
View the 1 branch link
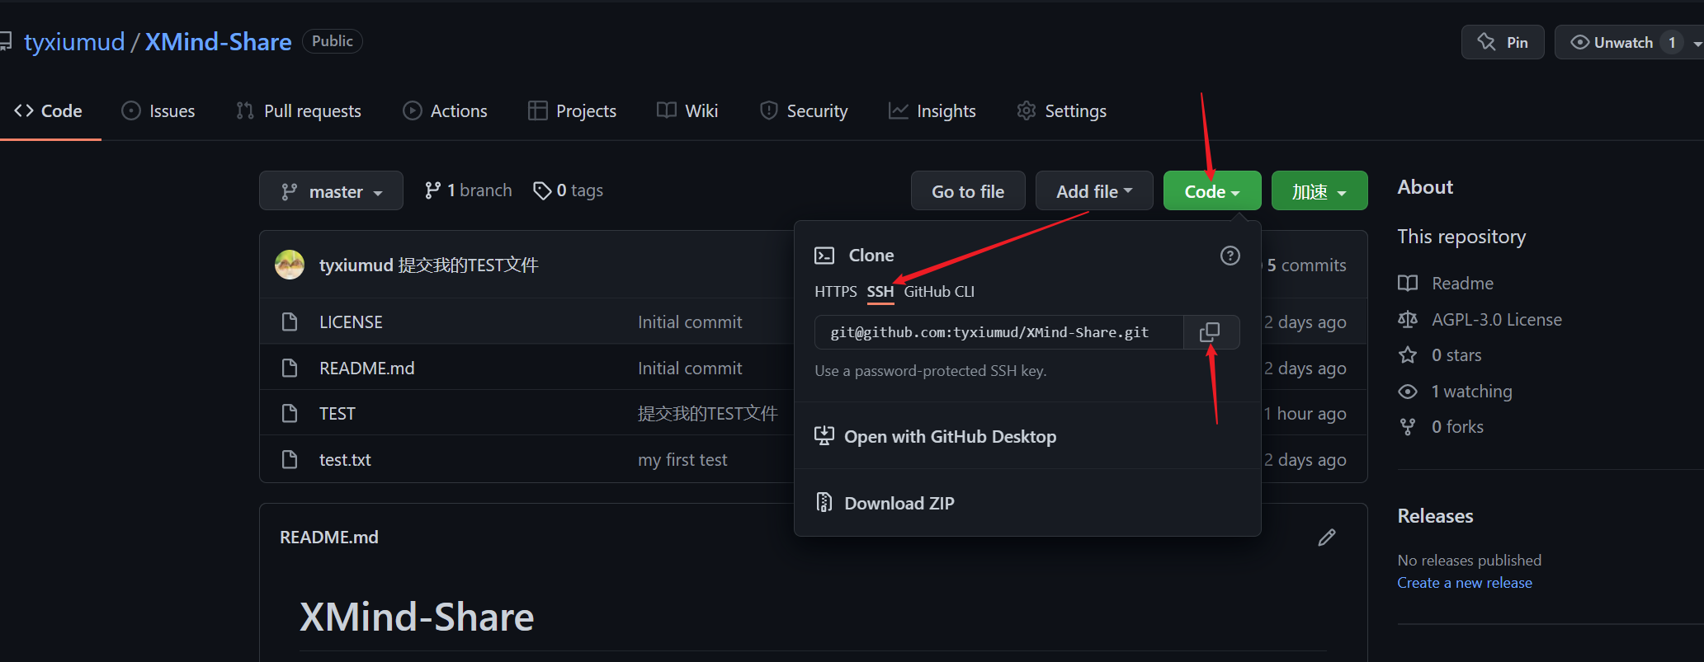(x=469, y=190)
